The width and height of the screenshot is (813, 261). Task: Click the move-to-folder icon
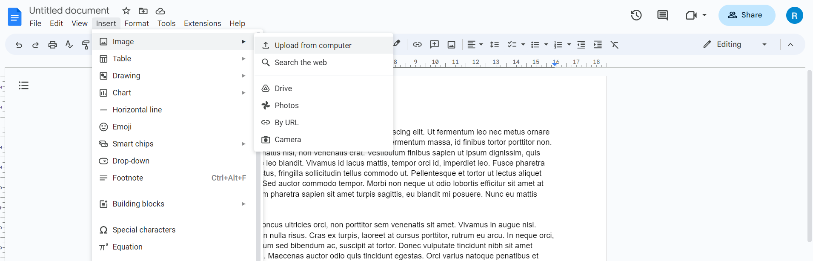(x=143, y=11)
